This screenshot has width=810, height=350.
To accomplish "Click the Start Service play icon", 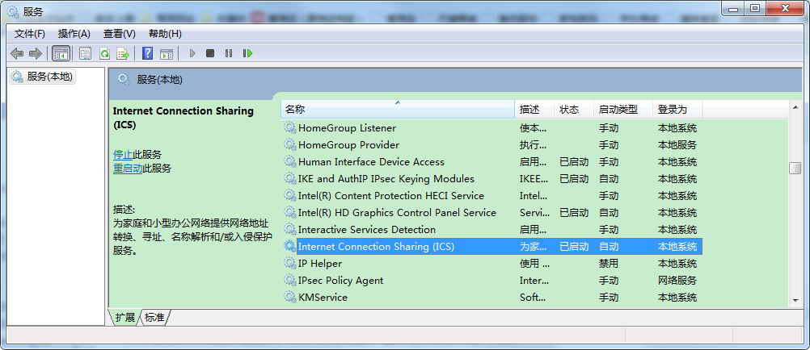I will [x=192, y=53].
